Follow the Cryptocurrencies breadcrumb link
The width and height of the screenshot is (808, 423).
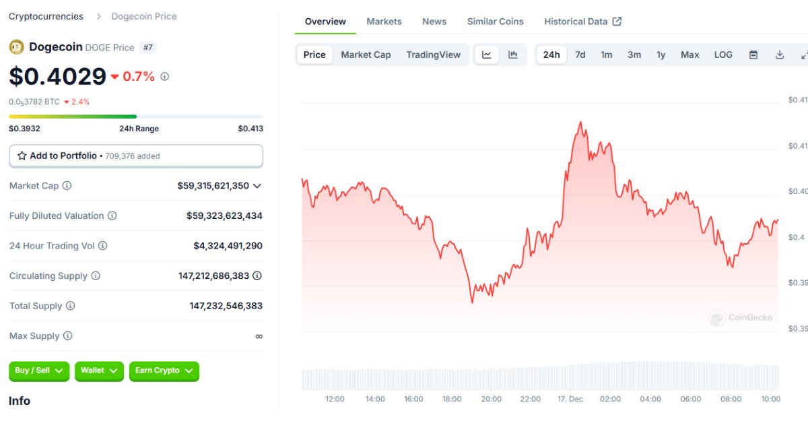(46, 16)
